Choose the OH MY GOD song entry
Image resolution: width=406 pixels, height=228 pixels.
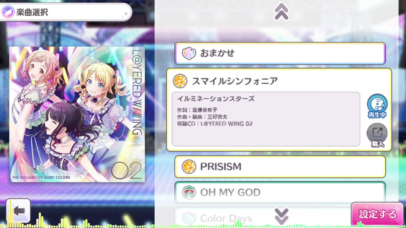tap(280, 193)
